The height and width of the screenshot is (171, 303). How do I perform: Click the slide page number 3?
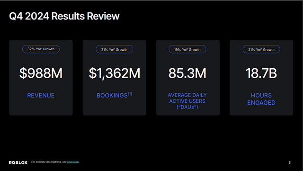(x=289, y=162)
